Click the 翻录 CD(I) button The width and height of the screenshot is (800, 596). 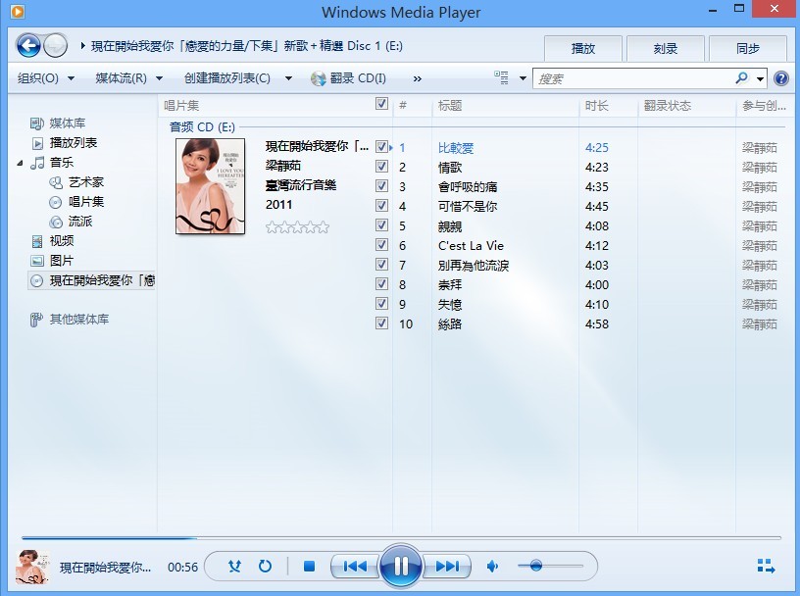pyautogui.click(x=348, y=78)
